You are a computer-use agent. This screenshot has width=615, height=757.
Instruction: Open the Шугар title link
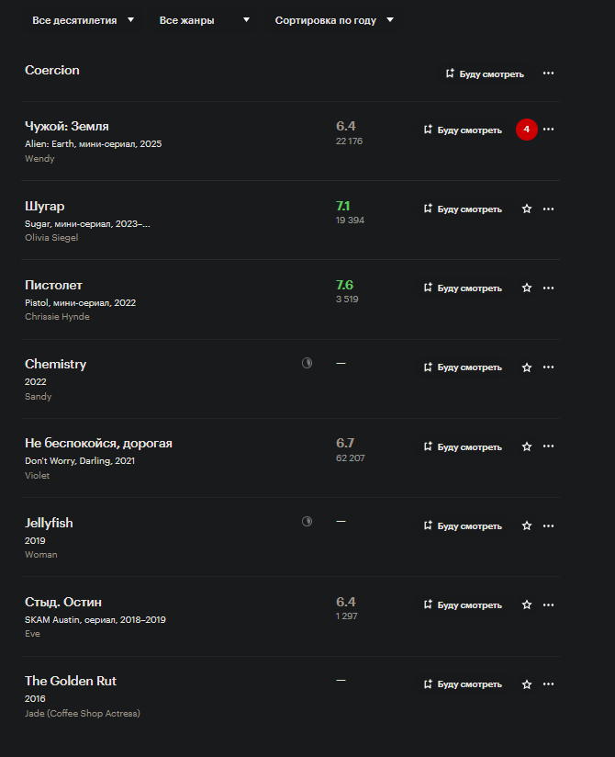click(x=45, y=206)
